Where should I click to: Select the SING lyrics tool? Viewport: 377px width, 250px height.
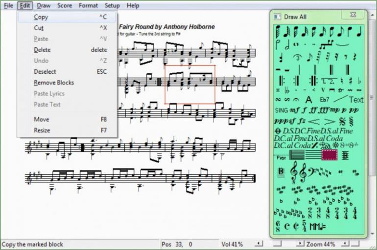[282, 110]
